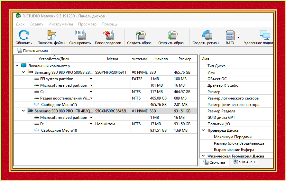Click the RAID toolbar icon
The image size is (286, 181).
230,35
